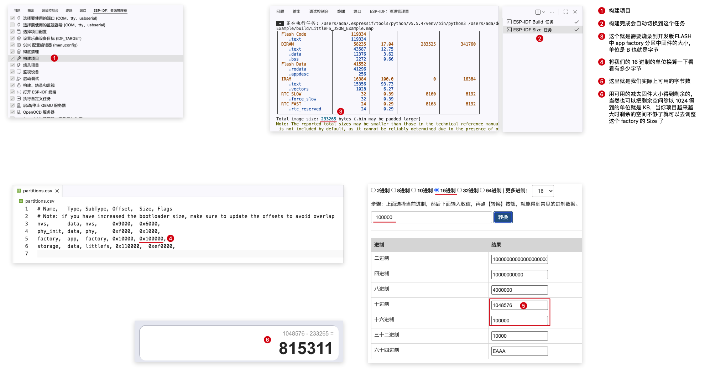Switch to 终端 tab in command list panel
Screen dimensions: 705x374
click(69, 11)
